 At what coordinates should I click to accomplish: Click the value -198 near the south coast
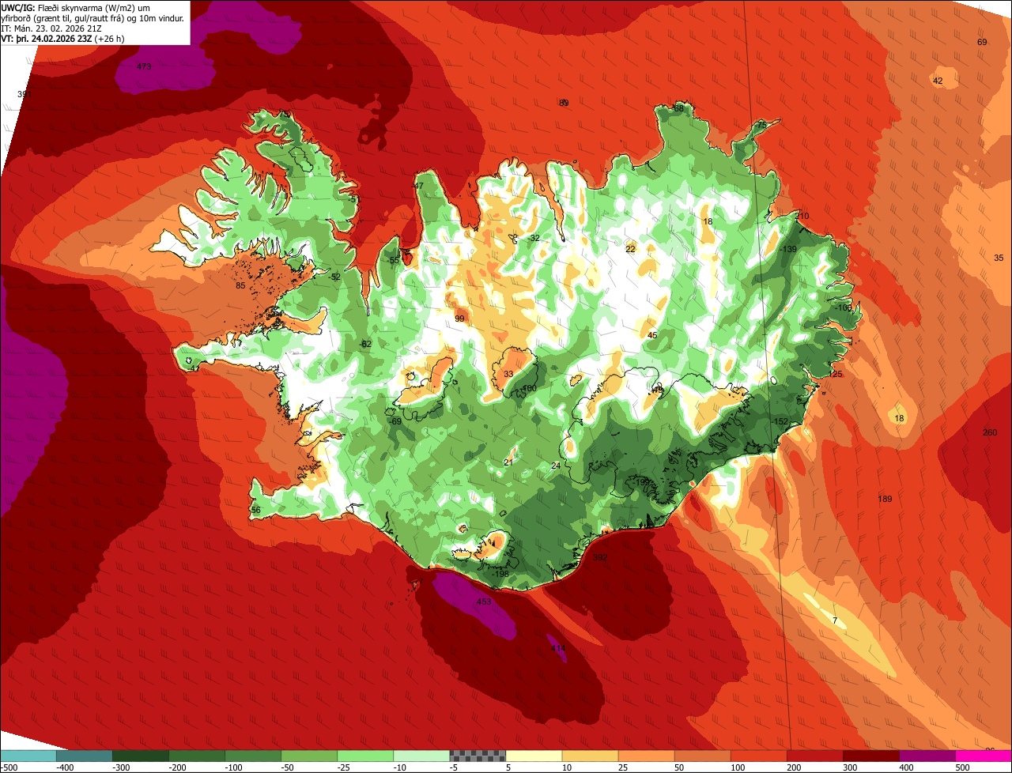500,573
